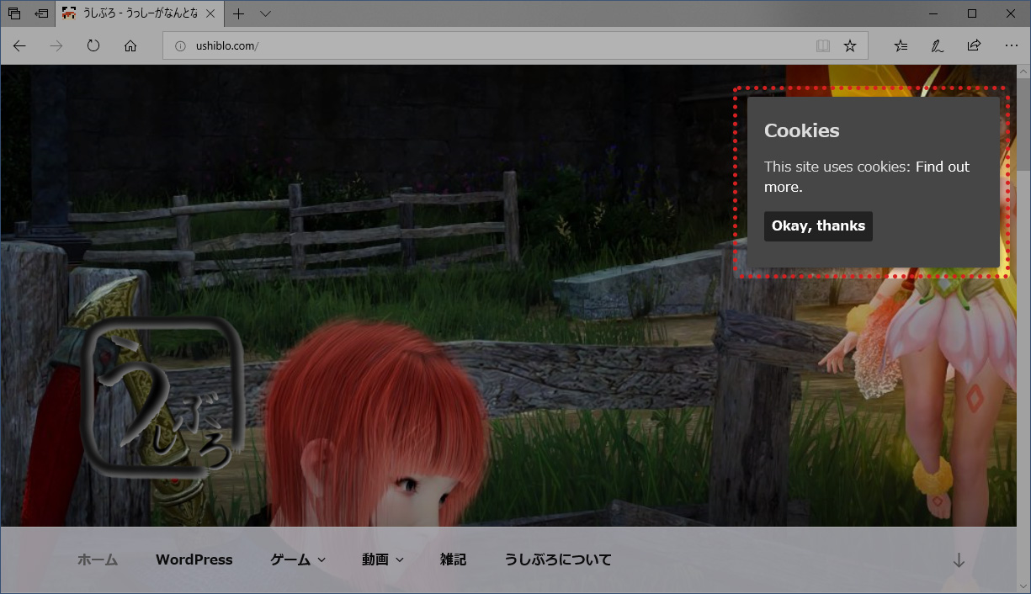Click the browser Back arrow
Viewport: 1031px width, 594px height.
pyautogui.click(x=19, y=46)
